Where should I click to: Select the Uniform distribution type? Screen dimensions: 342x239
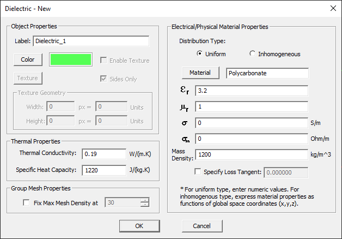pos(199,54)
